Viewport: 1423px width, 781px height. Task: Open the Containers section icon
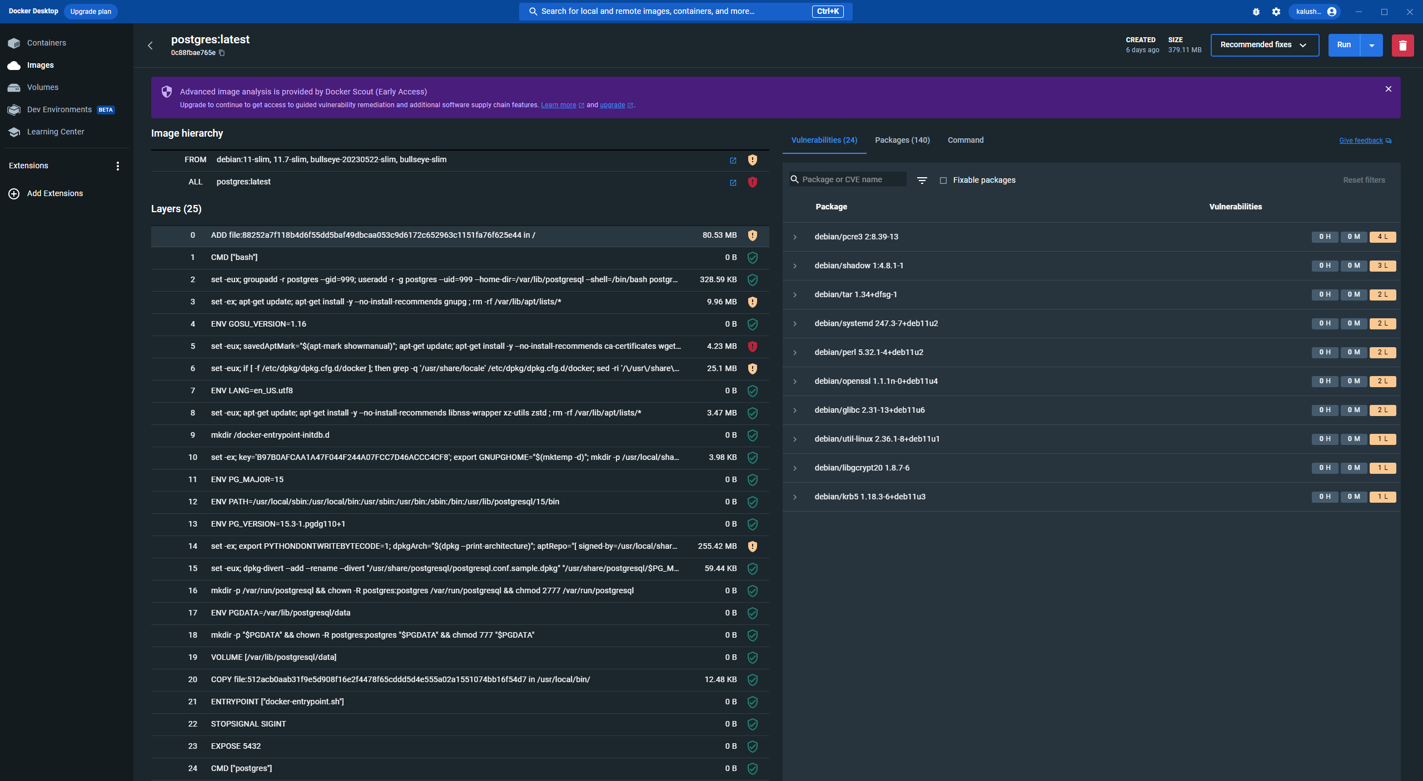point(14,43)
